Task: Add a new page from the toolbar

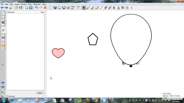Action: 11,8
